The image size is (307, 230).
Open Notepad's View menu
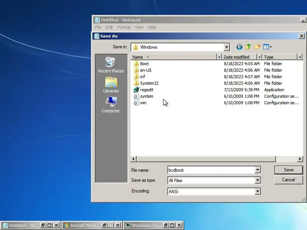pyautogui.click(x=139, y=27)
